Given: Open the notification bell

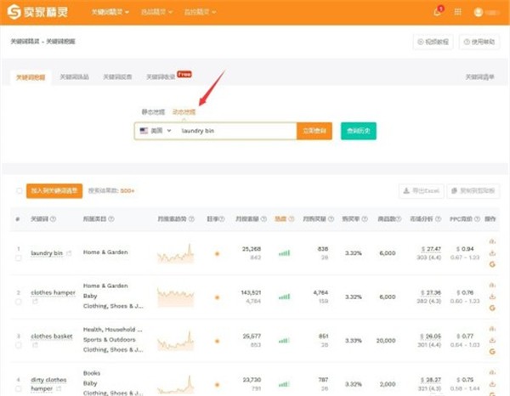Looking at the screenshot, I should [x=438, y=12].
